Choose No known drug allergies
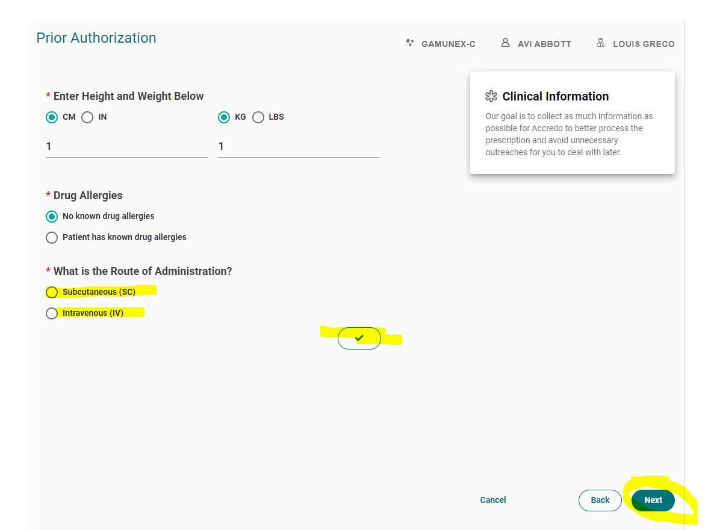Viewport: 705px width, 530px height. (x=52, y=217)
